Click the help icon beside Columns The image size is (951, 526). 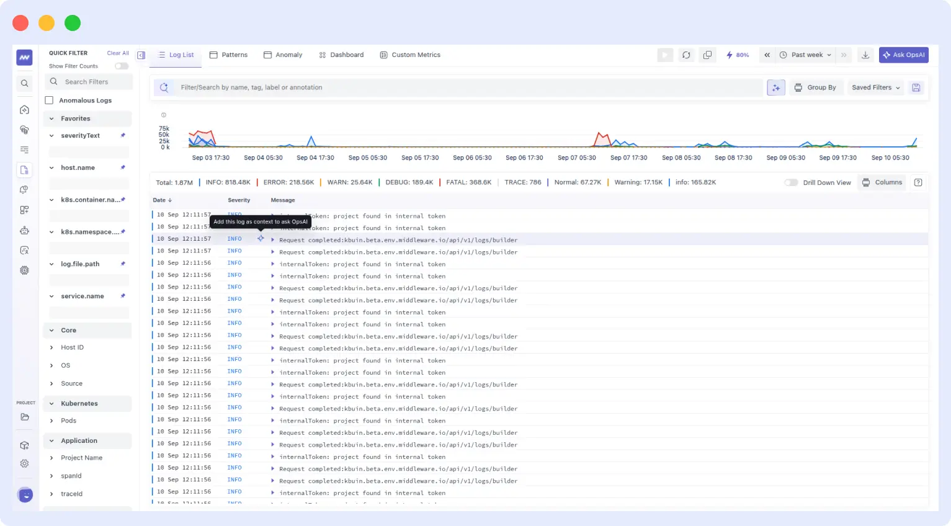pos(918,182)
